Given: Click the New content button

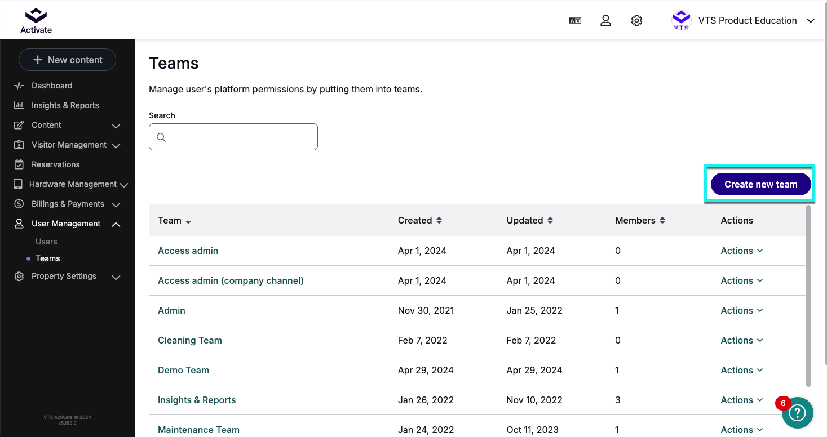Looking at the screenshot, I should [x=67, y=60].
